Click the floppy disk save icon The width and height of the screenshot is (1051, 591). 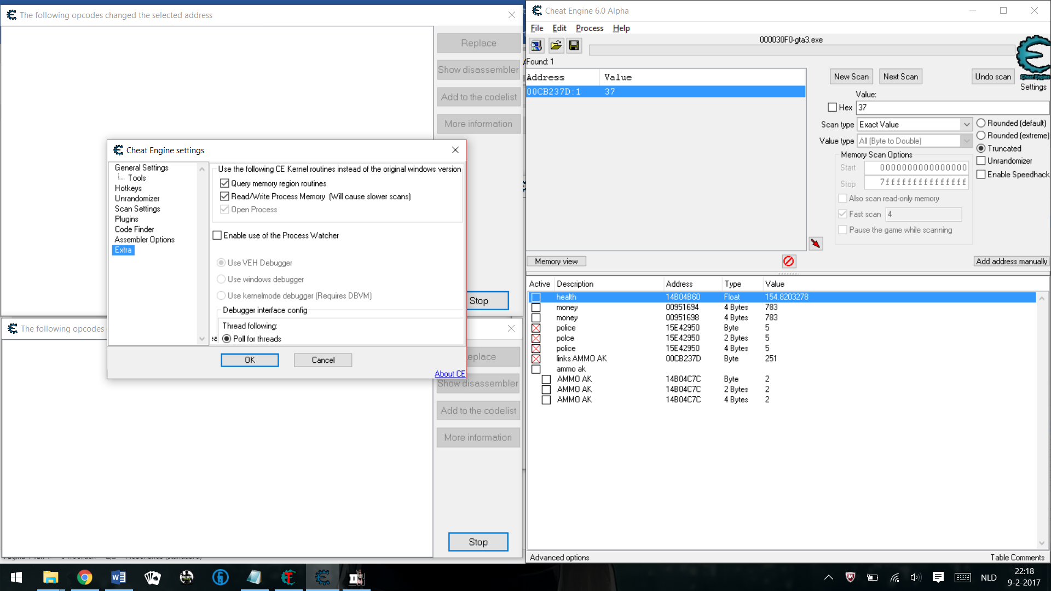coord(574,45)
